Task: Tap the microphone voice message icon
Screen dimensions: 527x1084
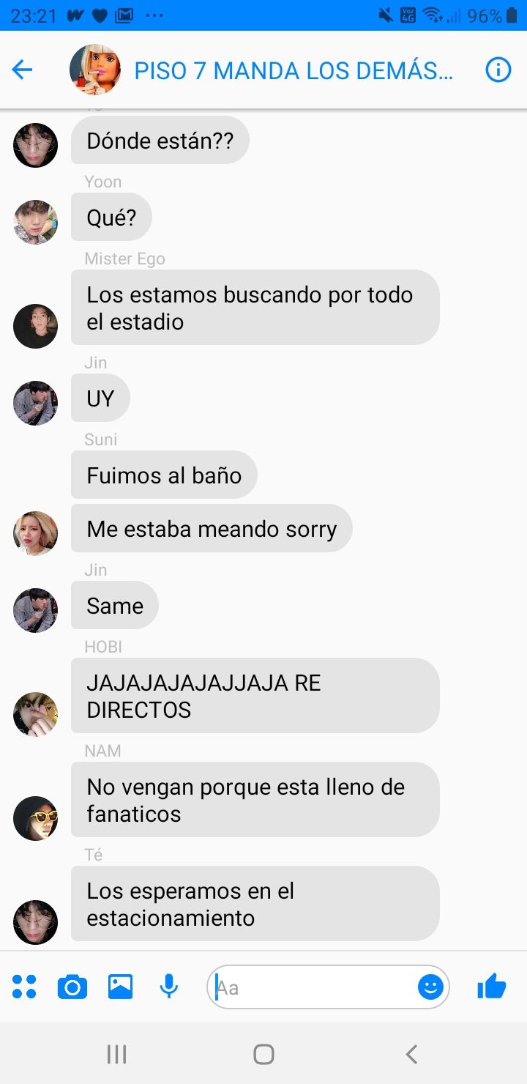Action: [x=169, y=987]
